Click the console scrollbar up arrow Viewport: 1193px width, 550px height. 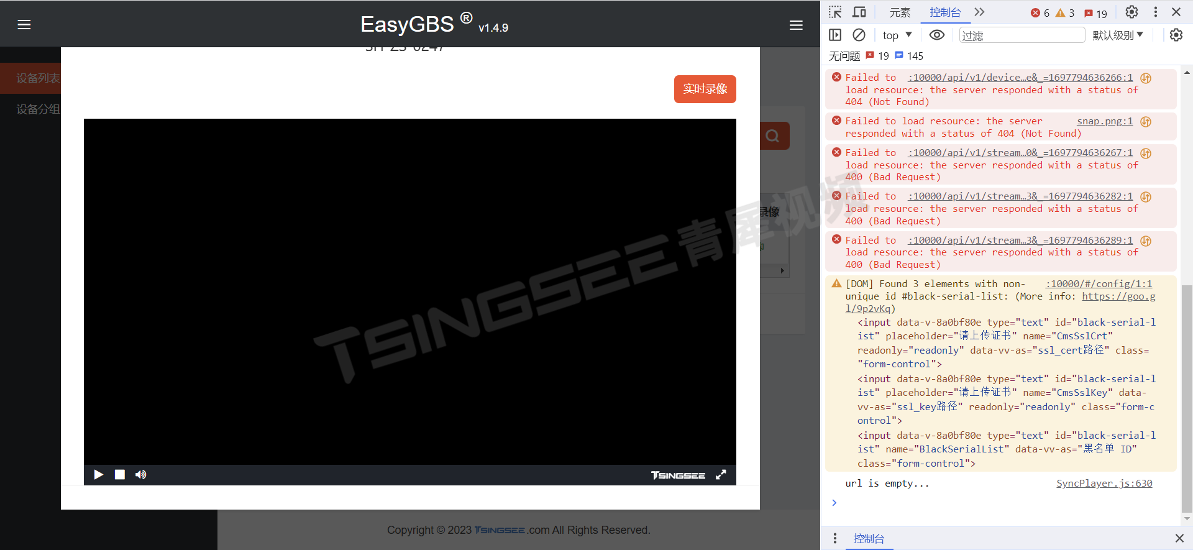point(1187,73)
